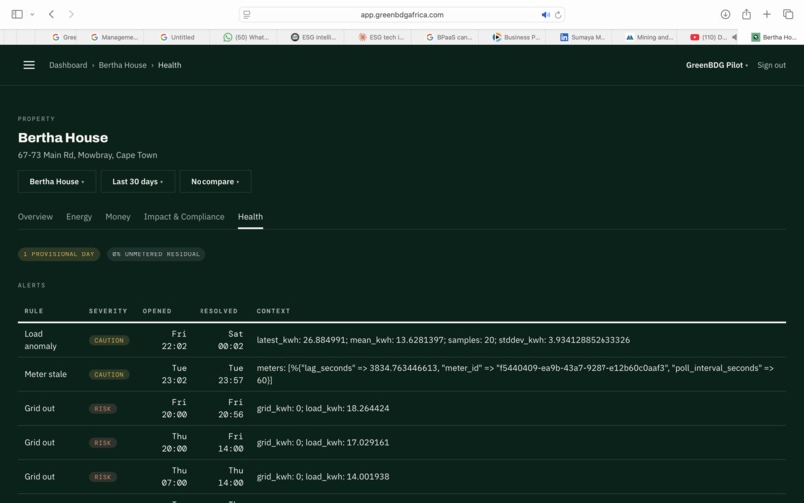Click RISK badge for Grid out load_kwh 18.264424
804x503 pixels.
click(x=103, y=409)
